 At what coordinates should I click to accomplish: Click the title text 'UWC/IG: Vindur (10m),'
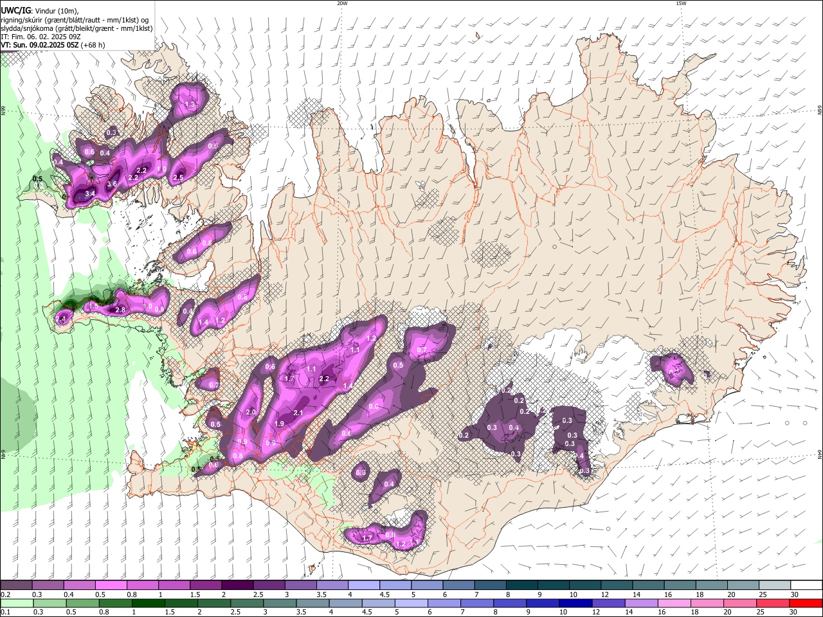tap(40, 10)
